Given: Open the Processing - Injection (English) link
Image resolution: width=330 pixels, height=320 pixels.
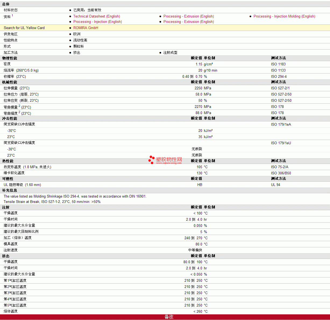Looking at the screenshot, I should [x=98, y=22].
